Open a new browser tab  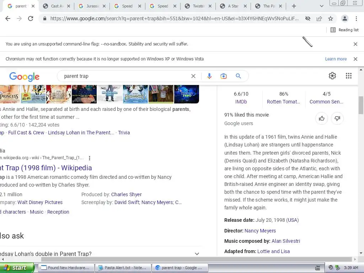click(294, 6)
